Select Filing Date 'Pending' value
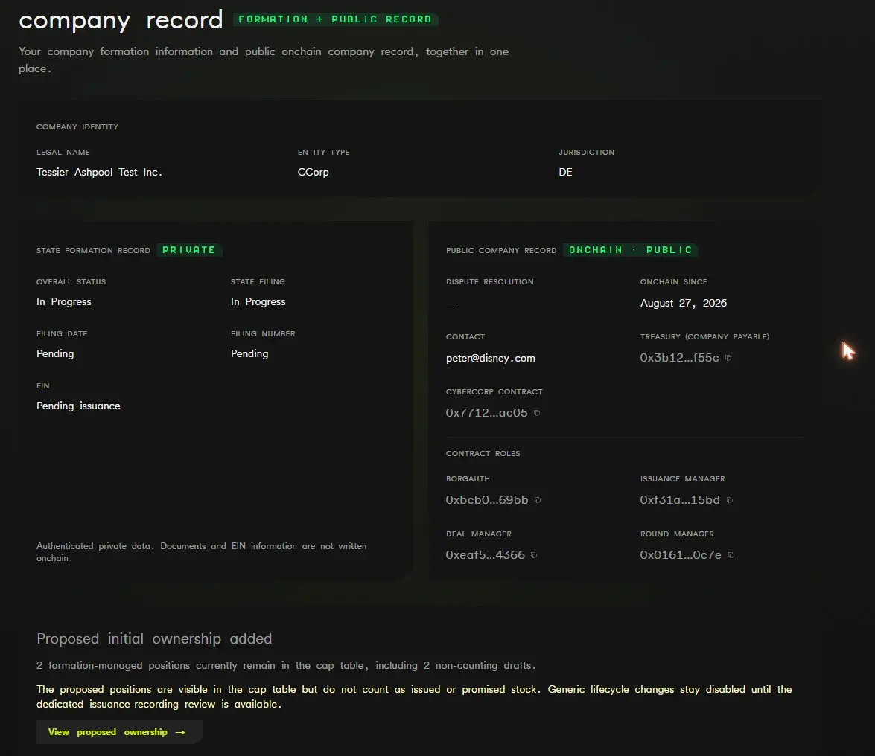This screenshot has width=875, height=756. (54, 354)
